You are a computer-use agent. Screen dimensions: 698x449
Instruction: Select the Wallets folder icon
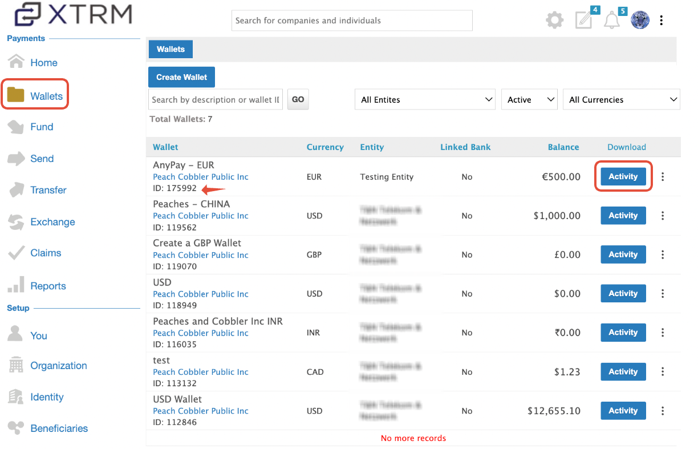tap(16, 95)
